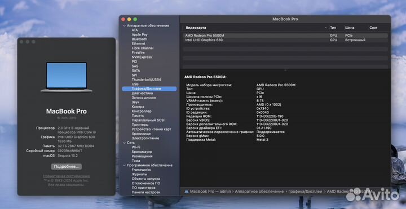
Task: Open Fibre Channel entry
Action: point(143,48)
